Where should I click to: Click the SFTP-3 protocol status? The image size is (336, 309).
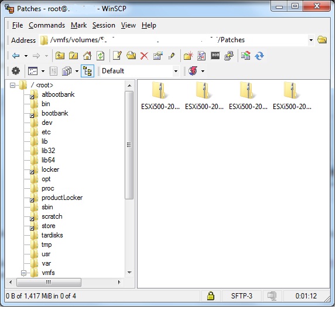tap(242, 296)
